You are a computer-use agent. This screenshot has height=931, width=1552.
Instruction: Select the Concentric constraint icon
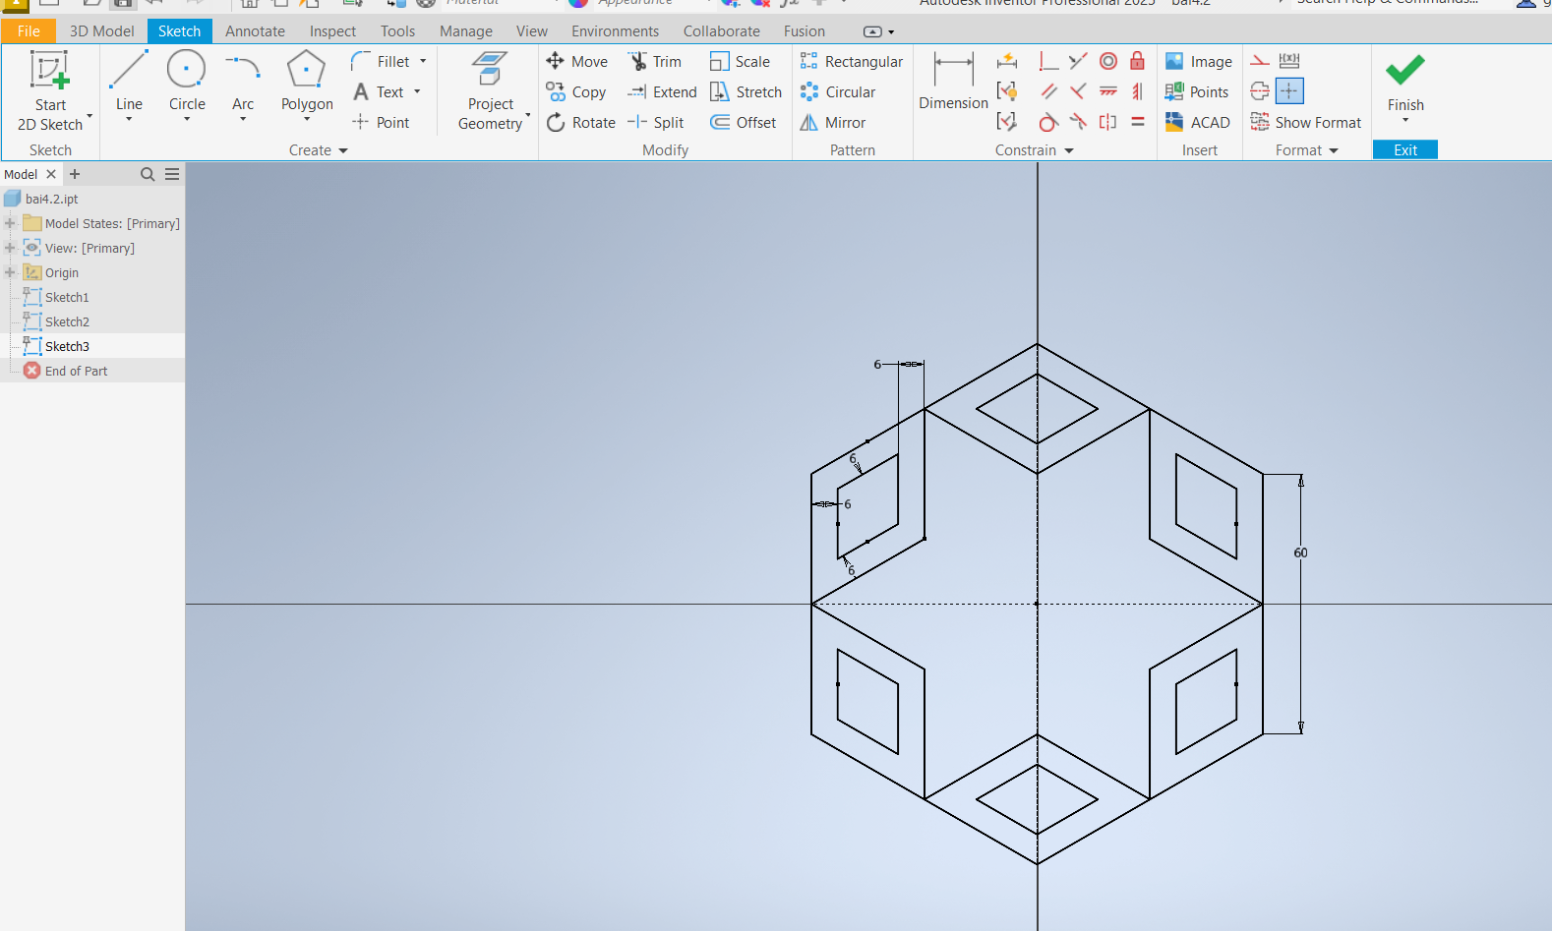1108,61
